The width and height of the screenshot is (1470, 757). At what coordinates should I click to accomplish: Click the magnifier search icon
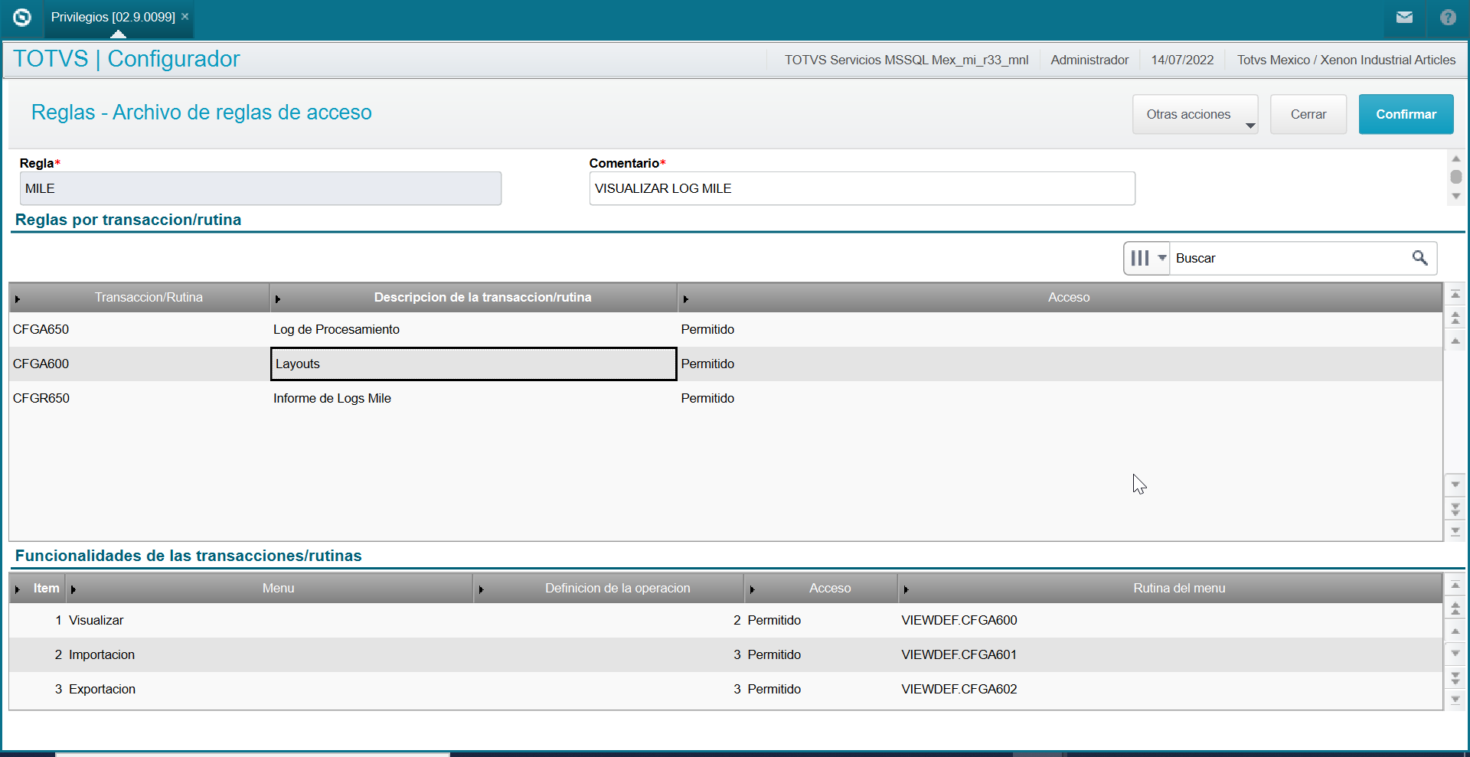click(x=1419, y=258)
